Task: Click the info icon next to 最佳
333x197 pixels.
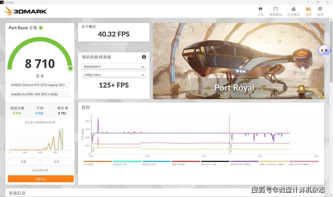Action: (67, 108)
